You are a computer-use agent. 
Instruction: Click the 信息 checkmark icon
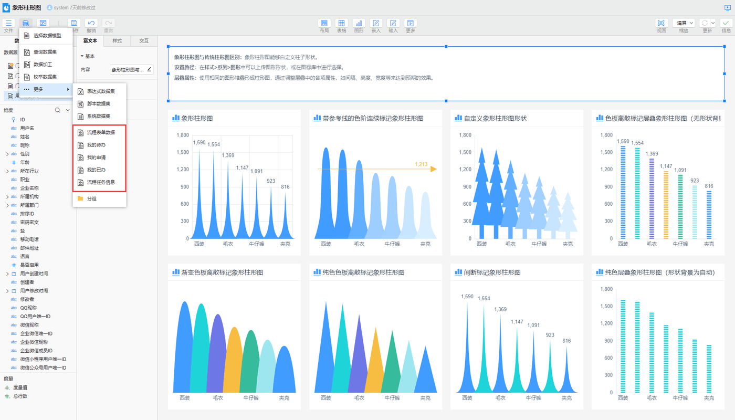click(x=726, y=23)
